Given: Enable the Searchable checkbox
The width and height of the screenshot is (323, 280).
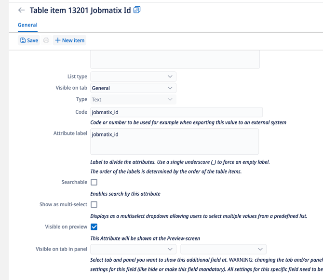Looking at the screenshot, I should coord(94,182).
